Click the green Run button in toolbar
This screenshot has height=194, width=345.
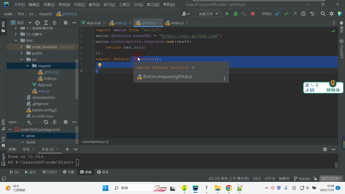click(227, 14)
